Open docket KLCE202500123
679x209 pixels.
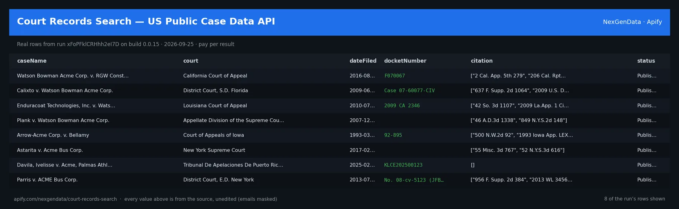[403, 165]
